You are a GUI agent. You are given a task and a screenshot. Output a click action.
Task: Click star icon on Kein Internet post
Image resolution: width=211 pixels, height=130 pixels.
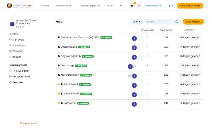point(59,84)
